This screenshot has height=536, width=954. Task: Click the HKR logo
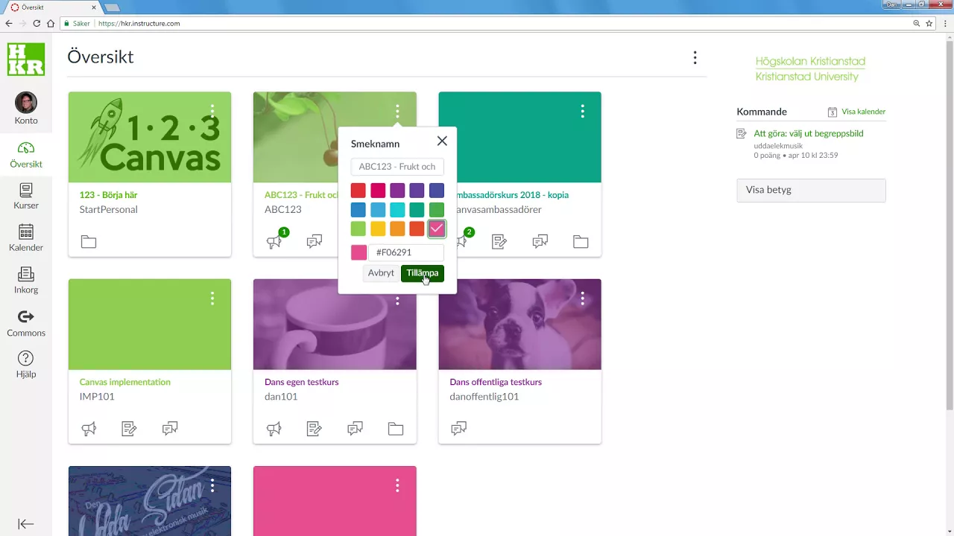click(x=26, y=60)
